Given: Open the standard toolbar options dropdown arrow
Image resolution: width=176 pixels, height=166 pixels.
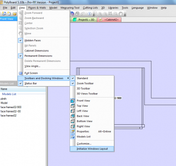Looking at the screenshot, I should tap(94, 14).
